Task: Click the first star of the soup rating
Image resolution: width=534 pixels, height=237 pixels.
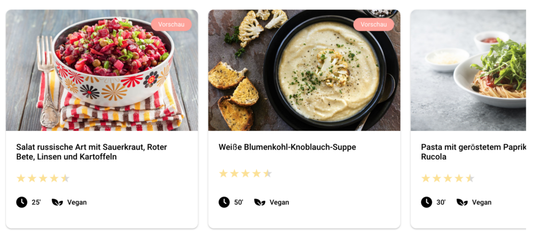Action: click(223, 174)
